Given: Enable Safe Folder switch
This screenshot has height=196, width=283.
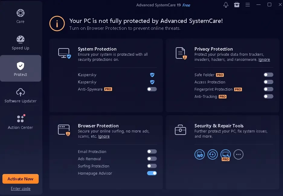Looking at the screenshot, I should (269, 75).
